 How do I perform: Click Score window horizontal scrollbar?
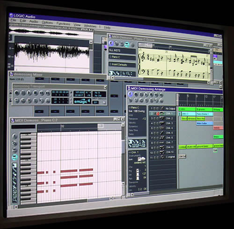tap(161, 80)
